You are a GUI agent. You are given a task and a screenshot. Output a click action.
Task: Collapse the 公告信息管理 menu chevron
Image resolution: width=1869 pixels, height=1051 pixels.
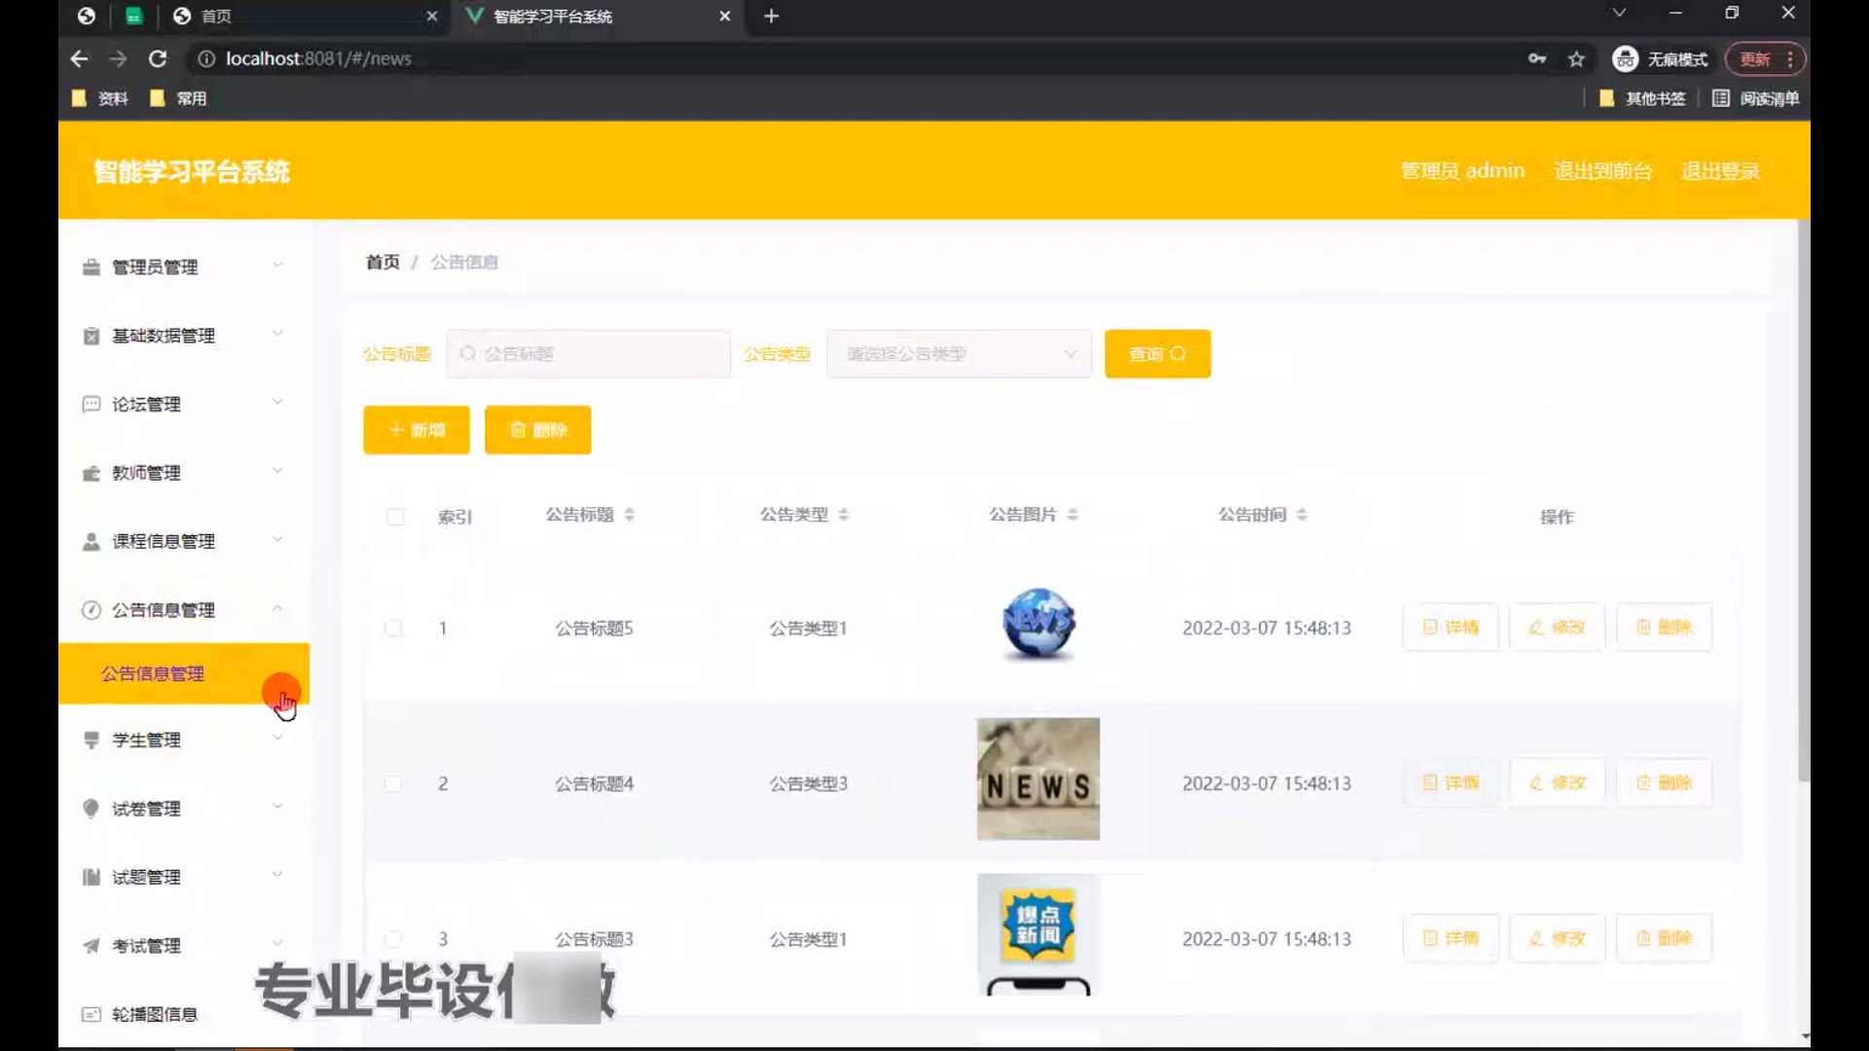pos(277,608)
